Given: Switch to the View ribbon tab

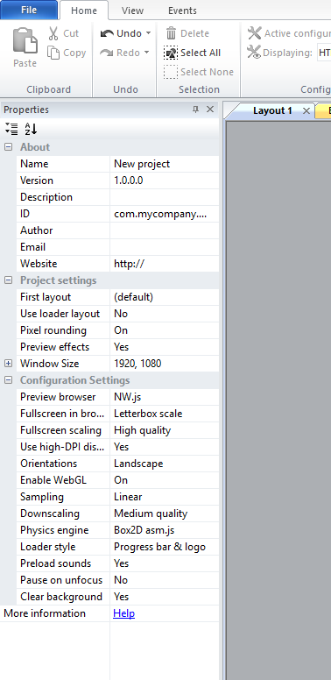Looking at the screenshot, I should (132, 11).
